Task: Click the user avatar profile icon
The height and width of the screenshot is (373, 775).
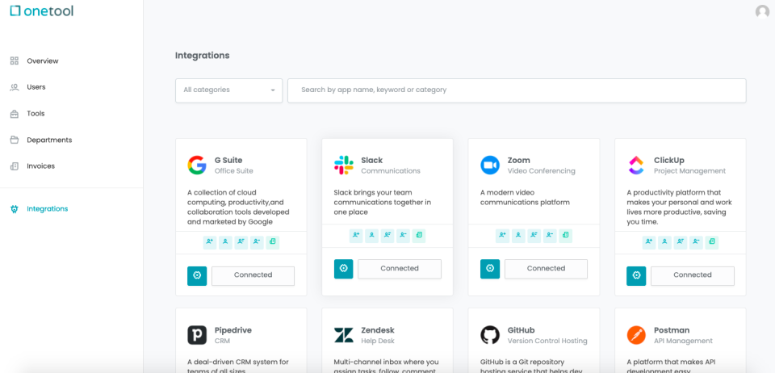Action: (762, 11)
